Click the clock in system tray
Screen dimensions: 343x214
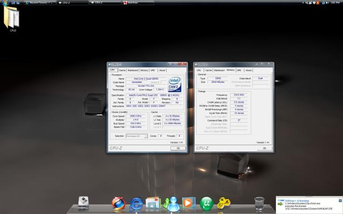click(x=335, y=3)
